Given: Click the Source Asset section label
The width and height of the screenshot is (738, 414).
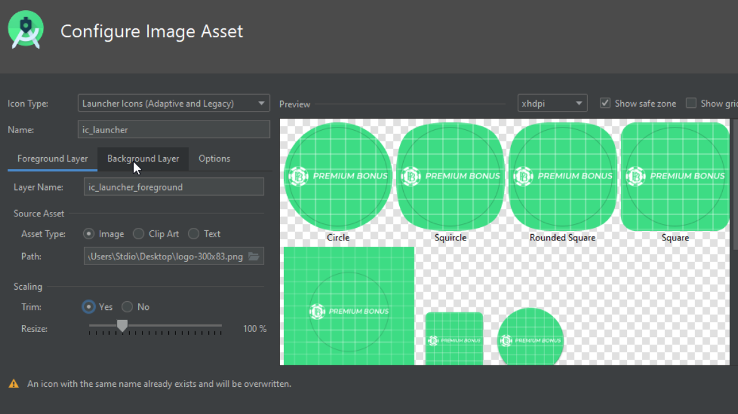Looking at the screenshot, I should point(38,213).
